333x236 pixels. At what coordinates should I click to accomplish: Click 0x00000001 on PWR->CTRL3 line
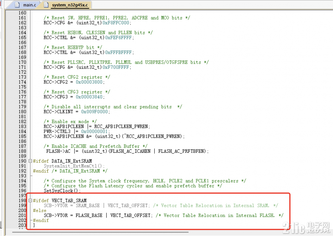click(x=94, y=131)
